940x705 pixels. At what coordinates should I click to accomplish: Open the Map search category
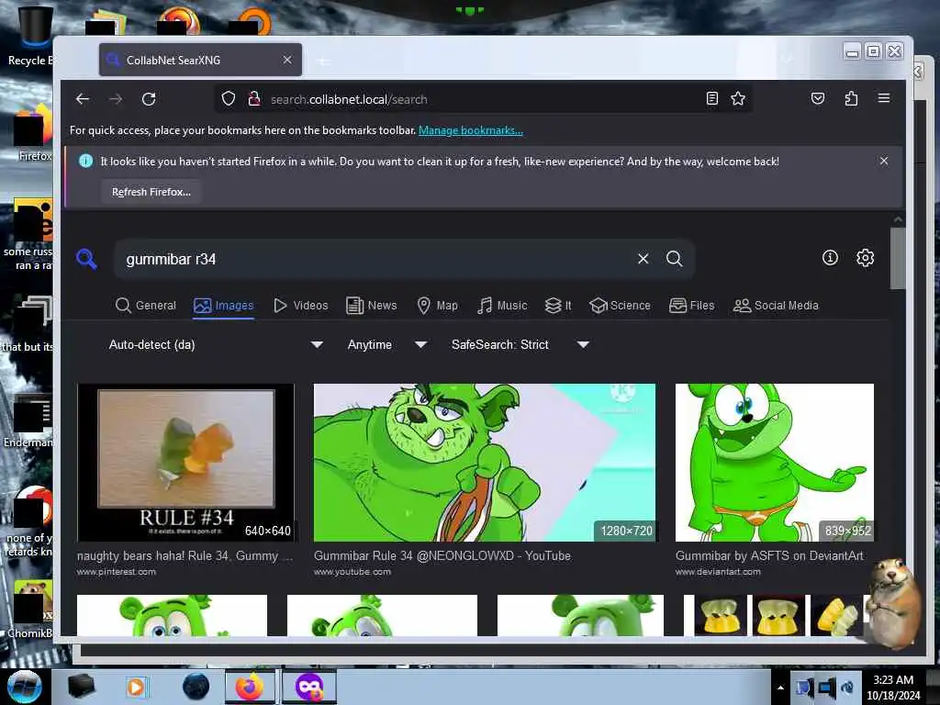(437, 305)
